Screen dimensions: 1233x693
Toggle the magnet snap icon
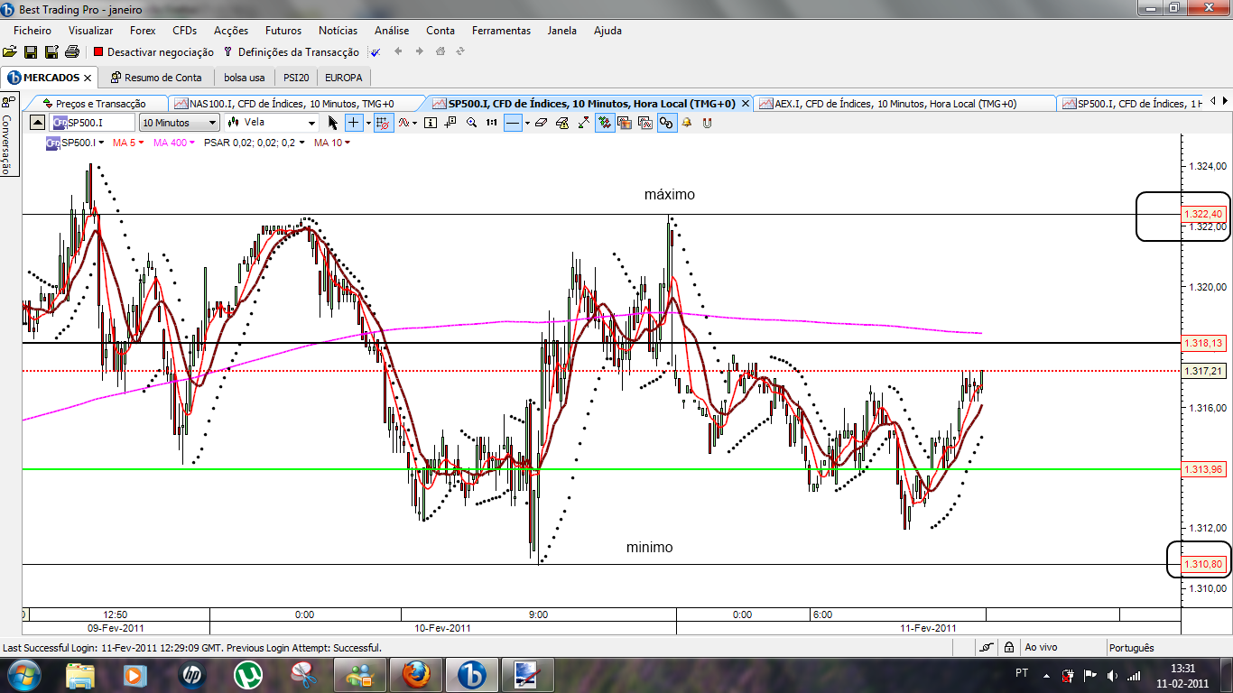coord(707,122)
